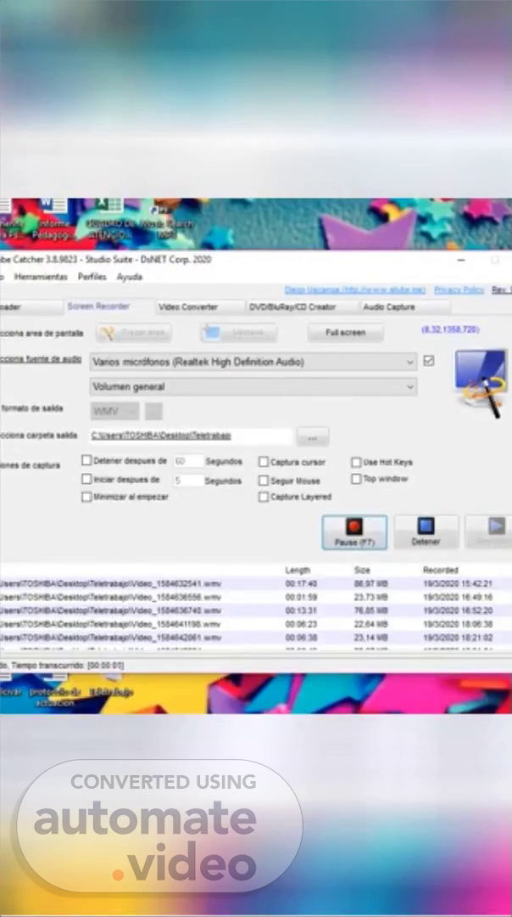
Task: Click the Full screen button
Action: 345,333
